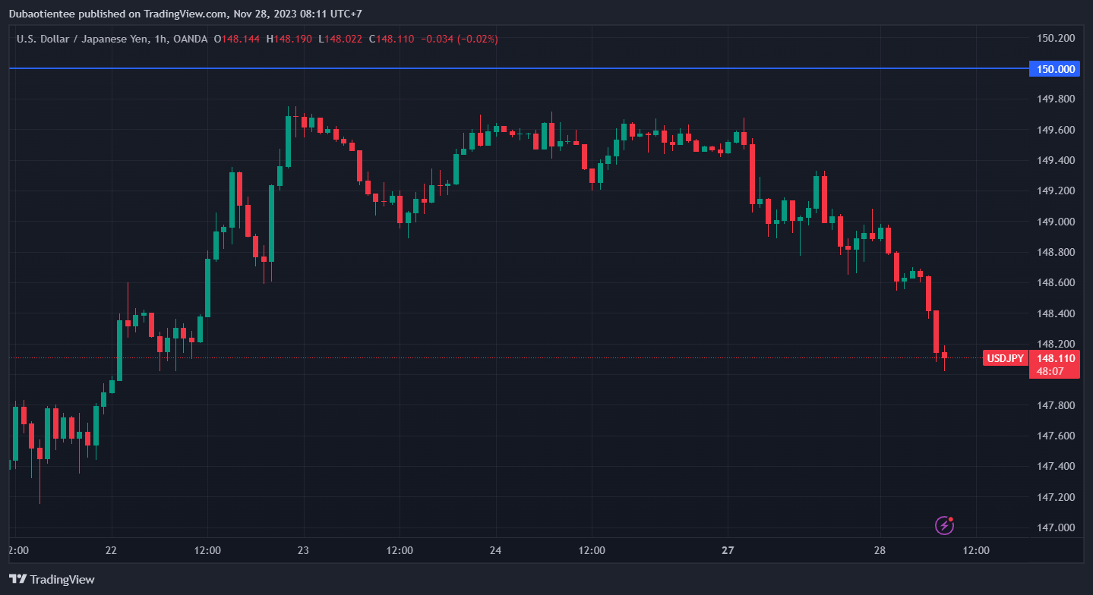Viewport: 1093px width, 595px height.
Task: Click the TradingView logo in the footer
Action: [52, 579]
